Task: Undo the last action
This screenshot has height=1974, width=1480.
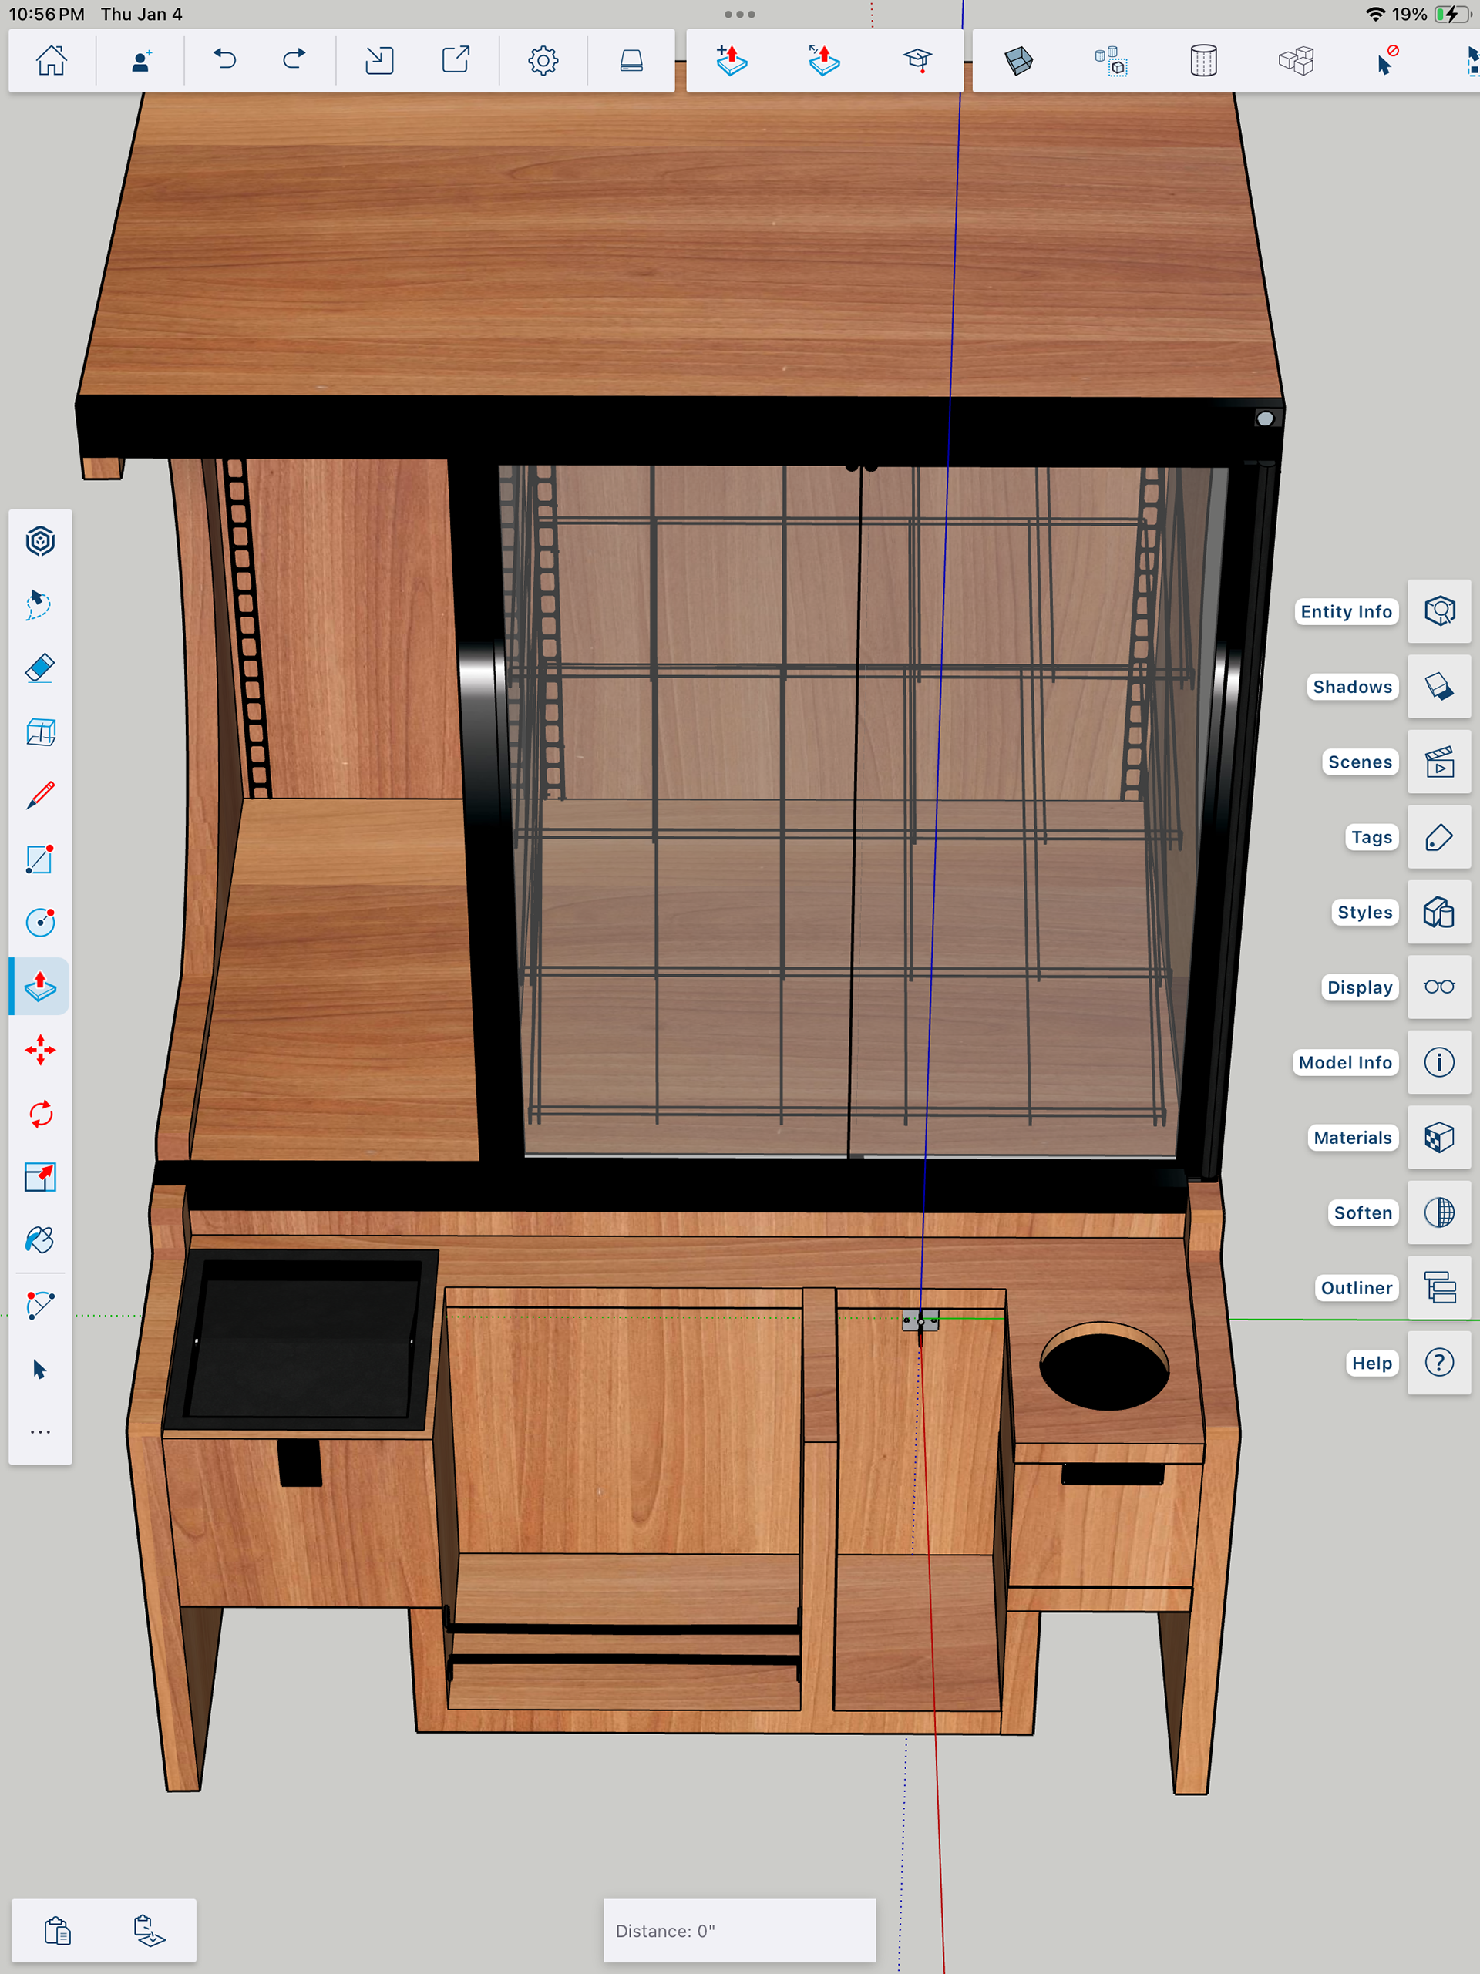Action: [x=225, y=60]
